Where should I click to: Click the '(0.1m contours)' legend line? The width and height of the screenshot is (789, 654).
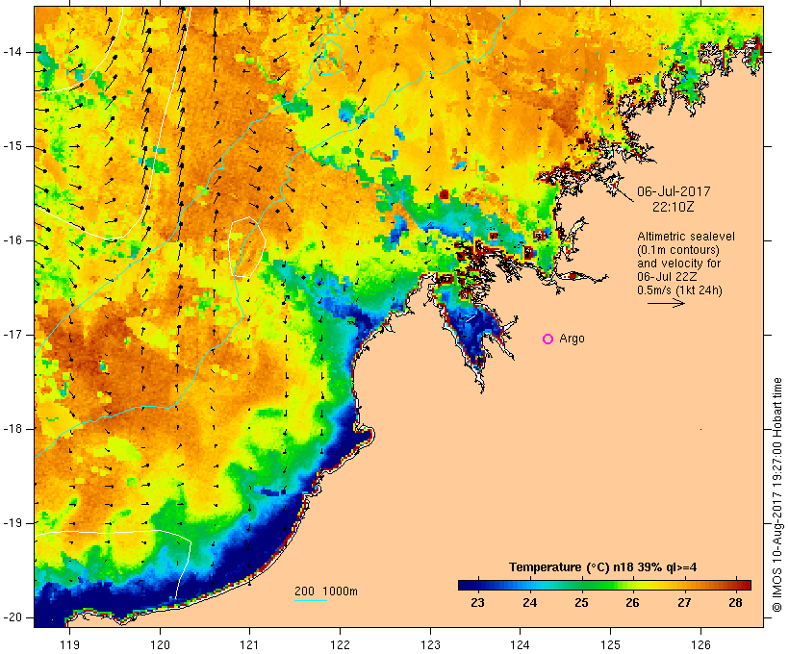(x=678, y=250)
